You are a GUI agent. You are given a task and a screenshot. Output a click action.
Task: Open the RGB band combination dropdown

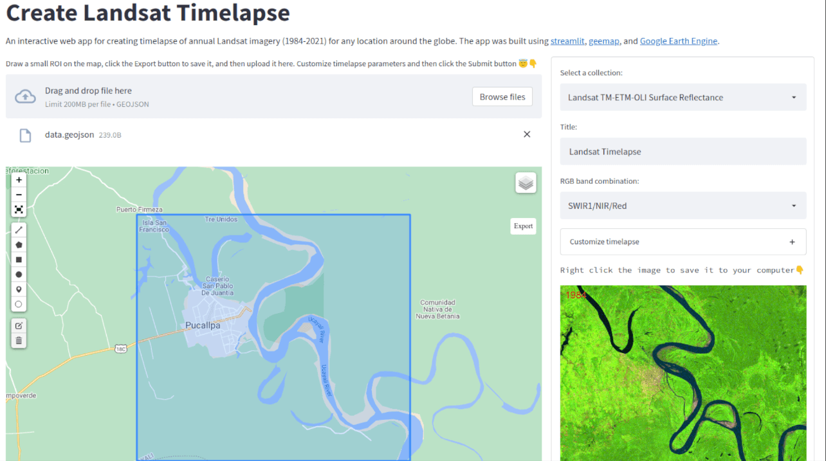683,205
